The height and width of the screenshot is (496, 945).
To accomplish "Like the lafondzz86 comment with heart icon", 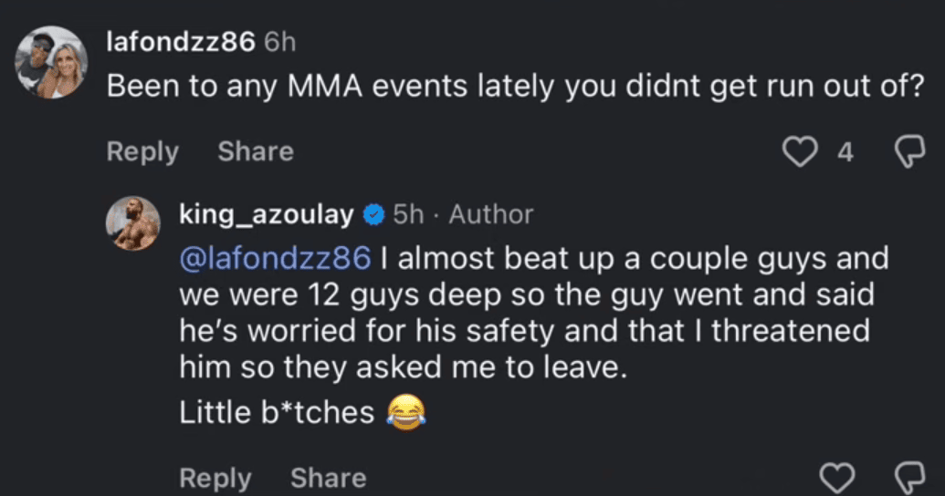I will pyautogui.click(x=802, y=152).
